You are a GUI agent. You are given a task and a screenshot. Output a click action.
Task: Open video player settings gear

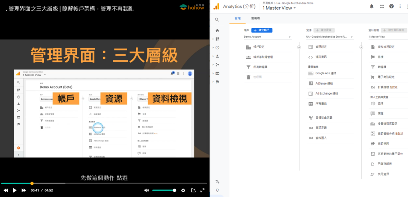[184, 190]
